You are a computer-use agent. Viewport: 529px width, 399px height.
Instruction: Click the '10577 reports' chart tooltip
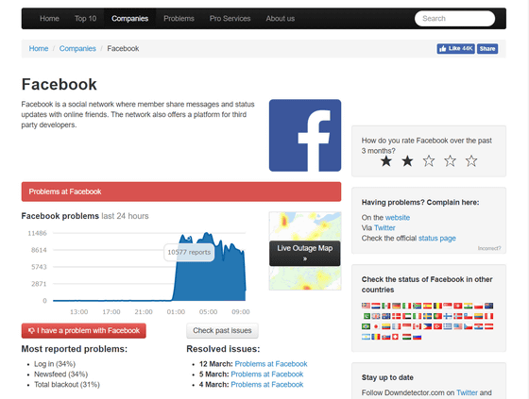189,252
